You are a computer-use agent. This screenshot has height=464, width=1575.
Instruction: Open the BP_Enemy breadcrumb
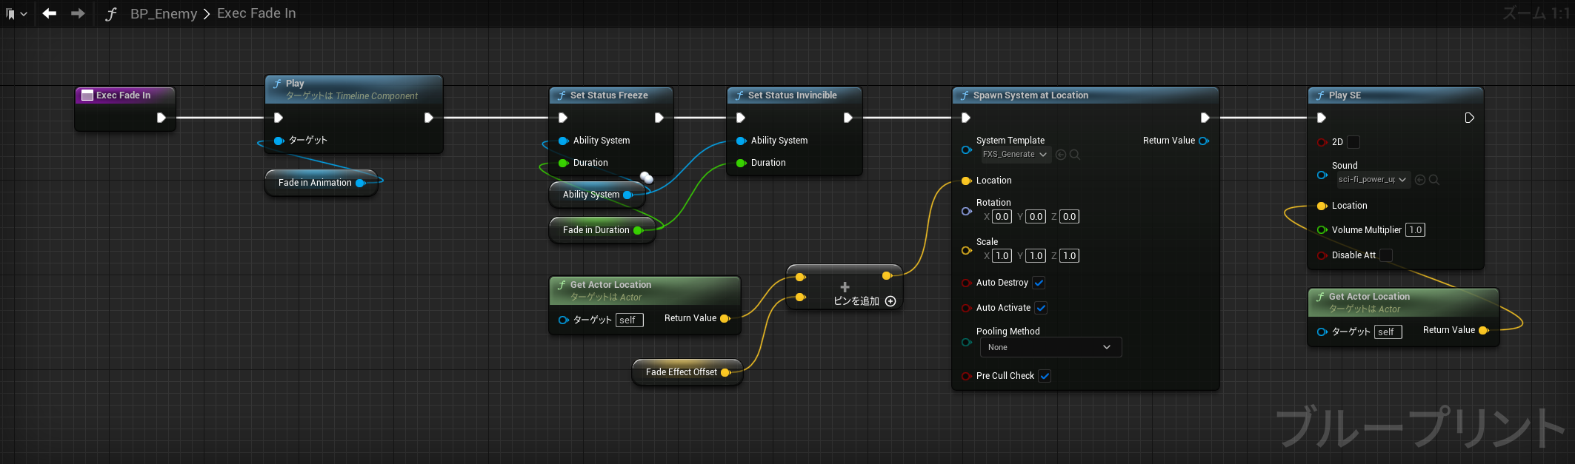164,13
